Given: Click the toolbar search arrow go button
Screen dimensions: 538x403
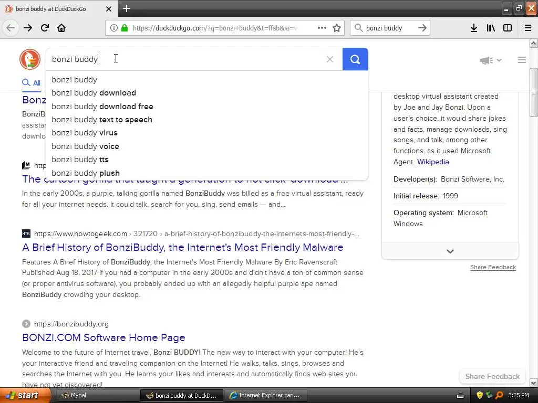Looking at the screenshot, I should tap(422, 28).
